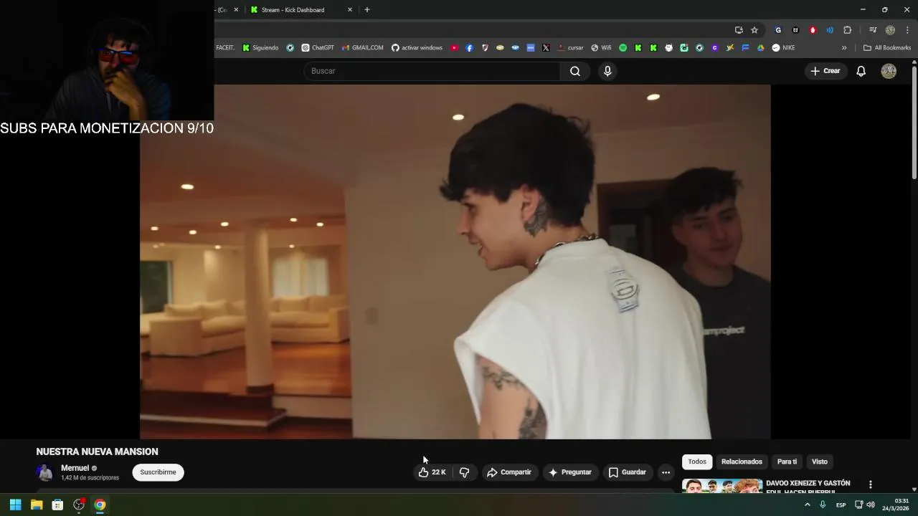Click the Crear button
Screen dimensions: 918x516
(825, 71)
